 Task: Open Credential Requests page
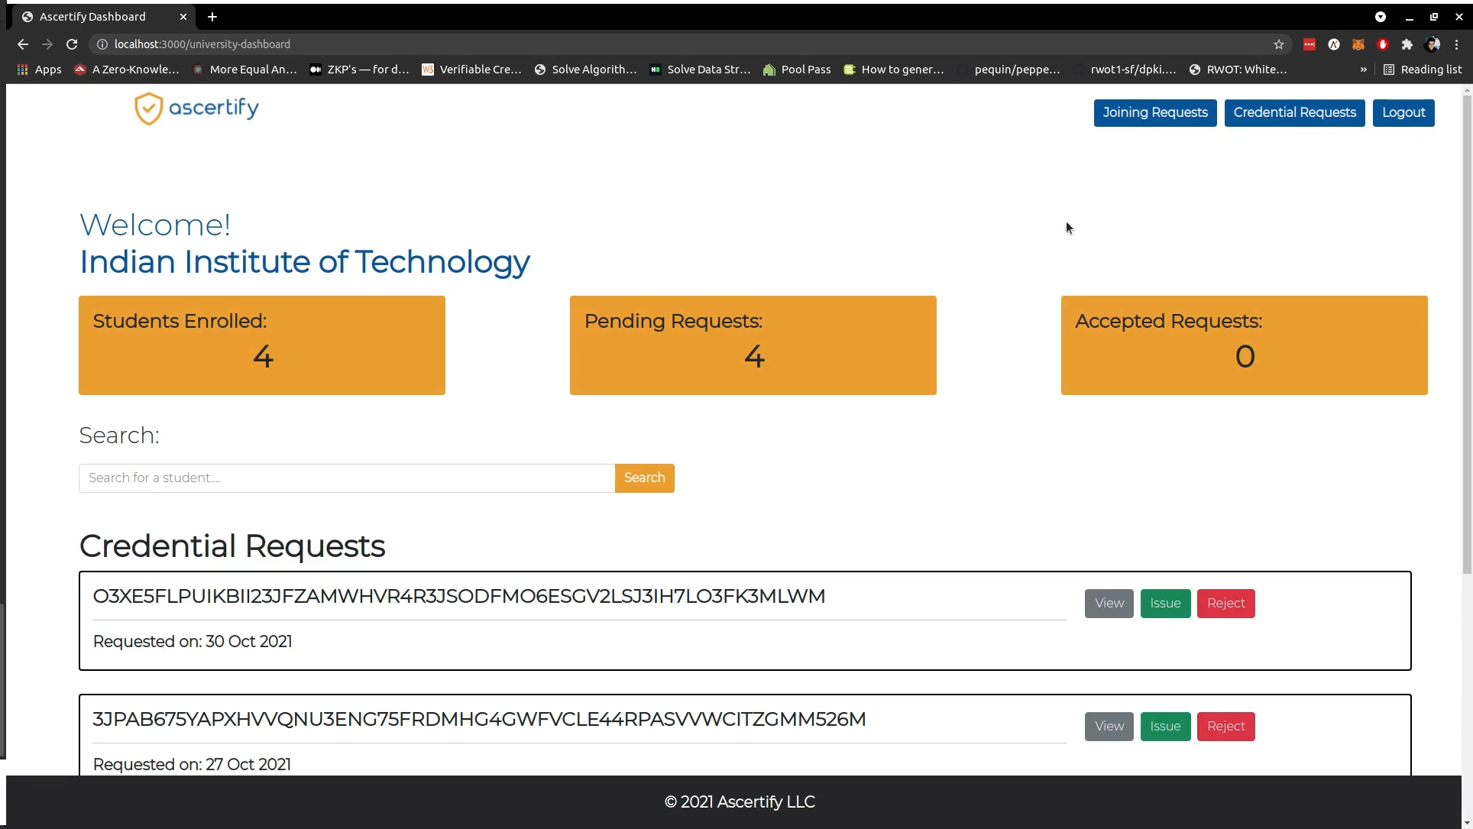[1294, 113]
